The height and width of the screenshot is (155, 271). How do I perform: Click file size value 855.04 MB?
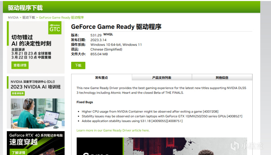(x=99, y=54)
